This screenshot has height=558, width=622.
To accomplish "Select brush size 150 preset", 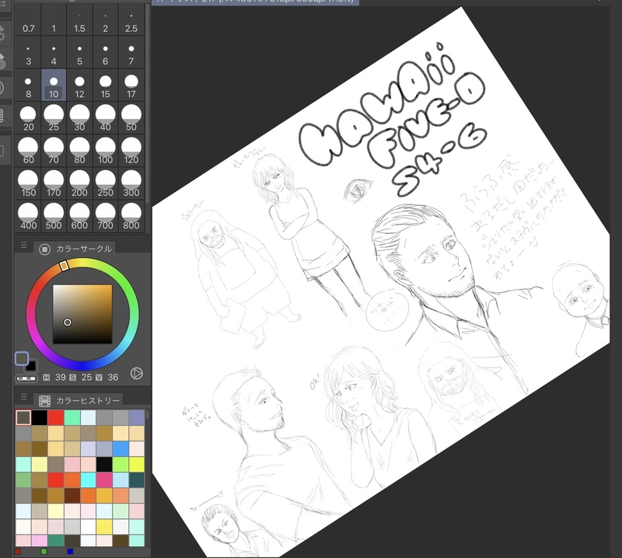I will 28,184.
